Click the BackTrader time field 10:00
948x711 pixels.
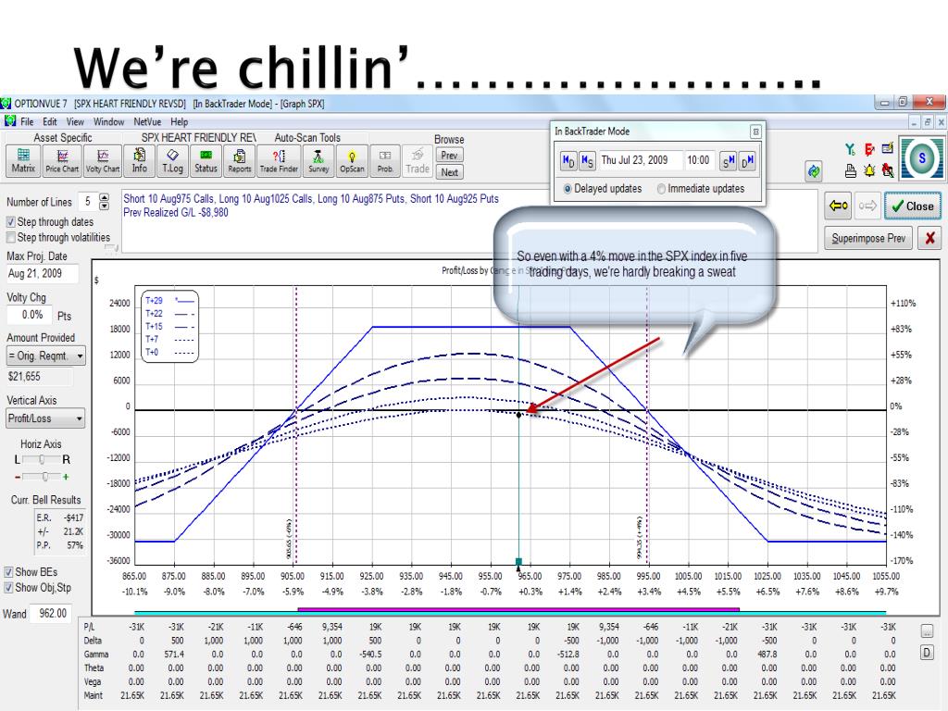pos(700,160)
